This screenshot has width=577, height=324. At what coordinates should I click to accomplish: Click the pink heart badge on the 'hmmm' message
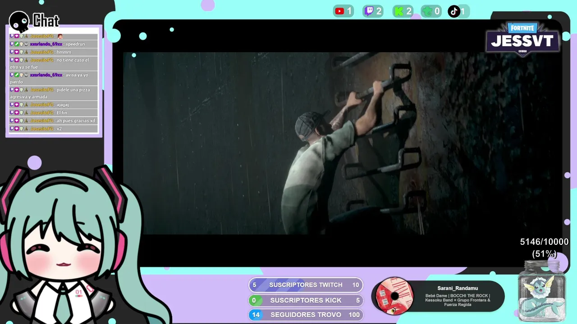[x=17, y=52]
